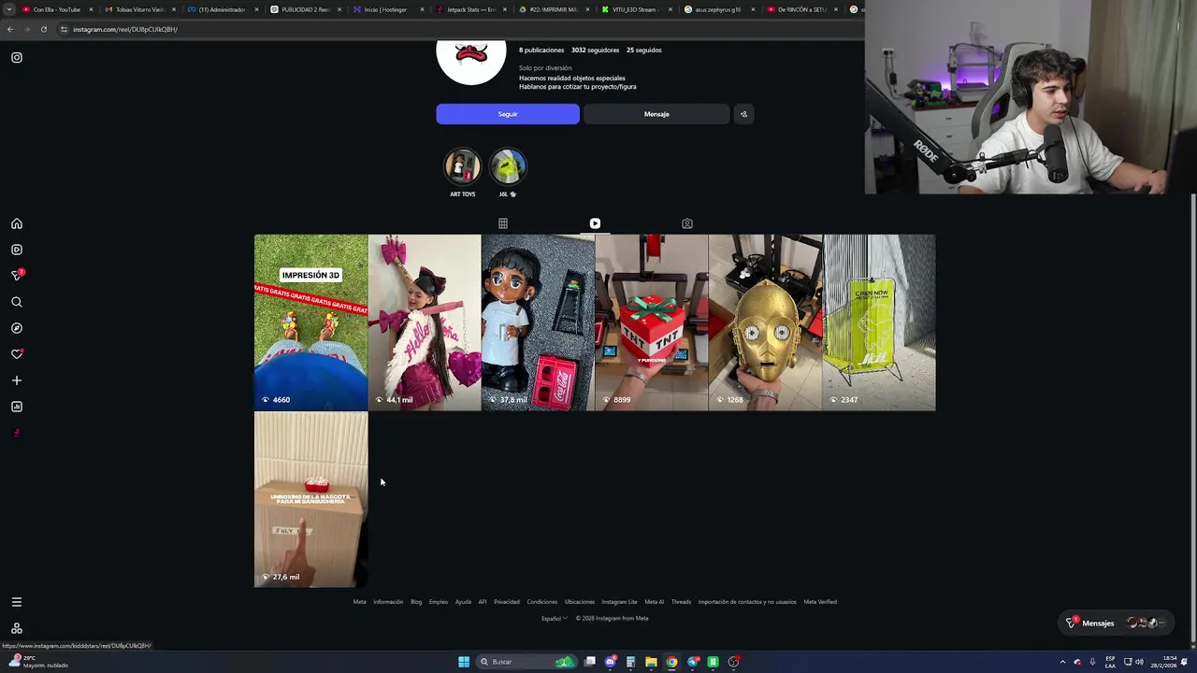
Task: Click 3032 seguidores count
Action: 595,50
